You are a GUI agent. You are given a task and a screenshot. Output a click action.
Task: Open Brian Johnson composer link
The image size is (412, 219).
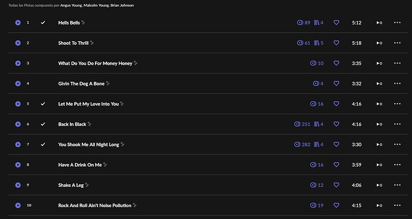point(122,5)
